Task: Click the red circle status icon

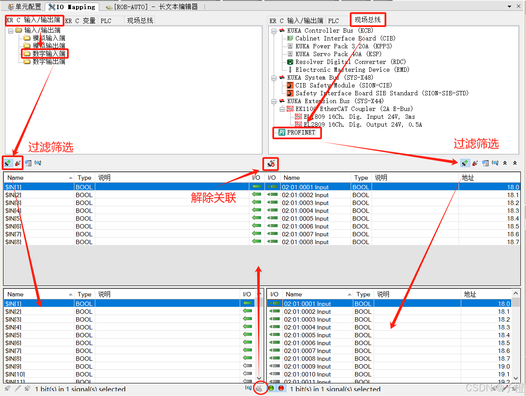Action: coord(281,388)
